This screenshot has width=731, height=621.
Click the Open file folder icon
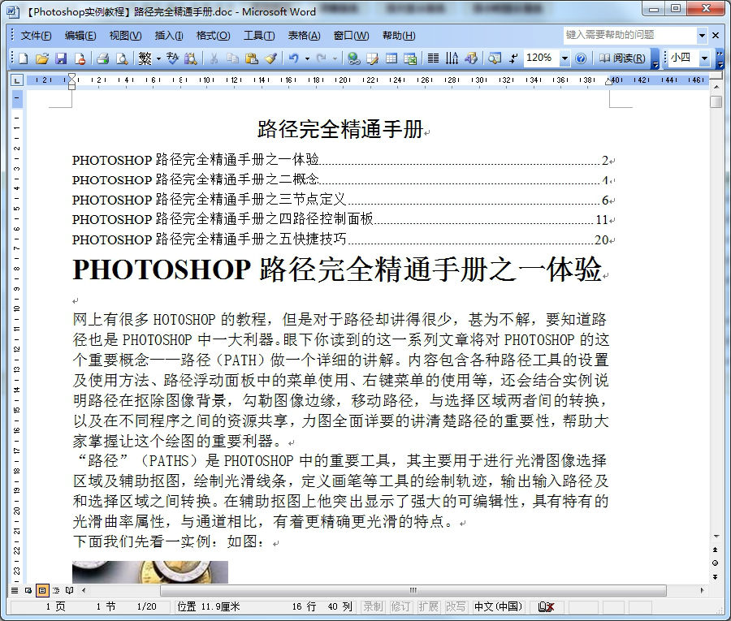(42, 58)
